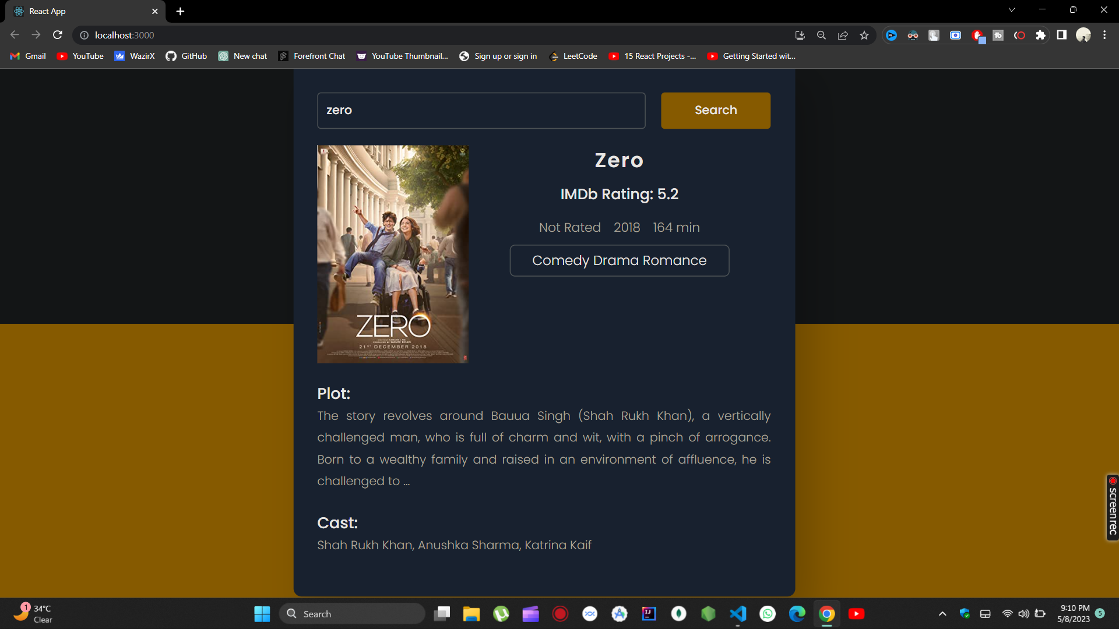Open the search tabs dropdown arrow
1119x629 pixels.
click(x=1012, y=9)
